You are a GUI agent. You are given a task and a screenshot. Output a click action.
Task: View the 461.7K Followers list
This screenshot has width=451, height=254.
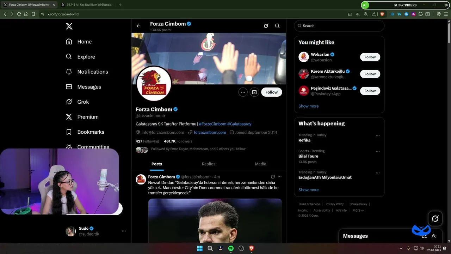point(178,141)
